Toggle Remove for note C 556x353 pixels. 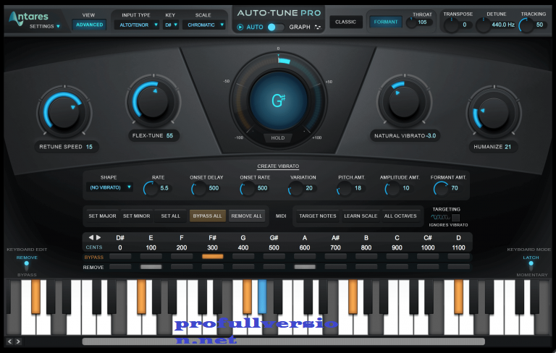[x=397, y=267]
